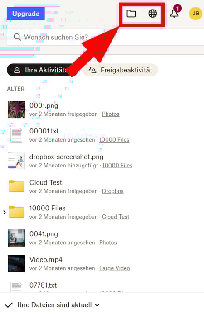Expand the Ihre Dateien sind aktuell status
This screenshot has width=204, height=314.
[52, 305]
